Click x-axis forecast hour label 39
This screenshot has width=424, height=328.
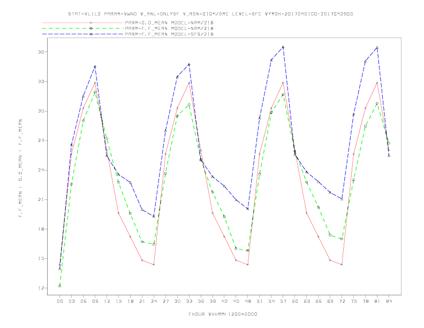(x=213, y=301)
